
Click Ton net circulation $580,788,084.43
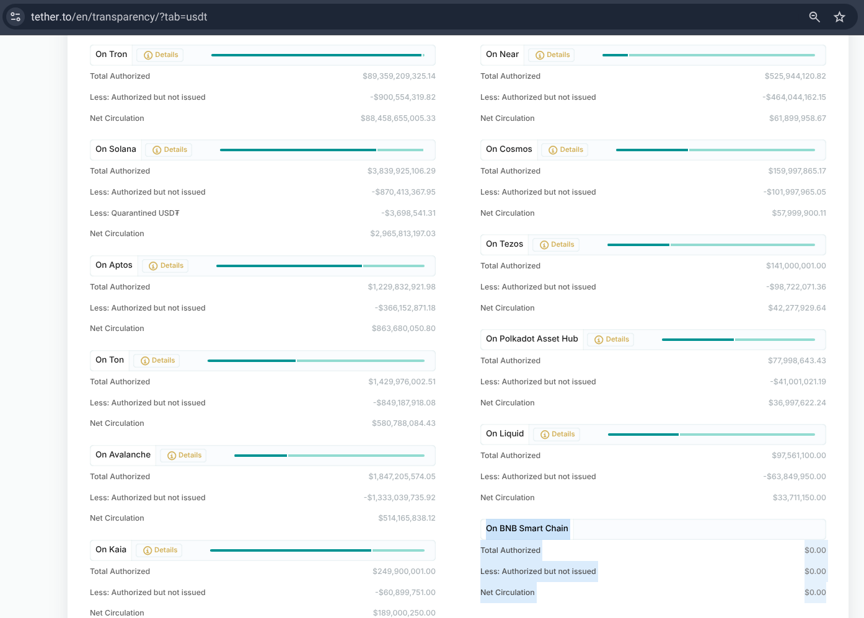[403, 423]
